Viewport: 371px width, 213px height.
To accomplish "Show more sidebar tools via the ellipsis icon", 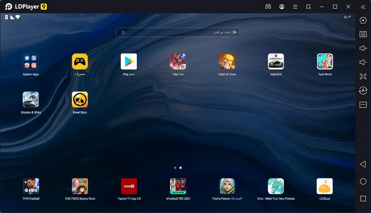I will 363,105.
